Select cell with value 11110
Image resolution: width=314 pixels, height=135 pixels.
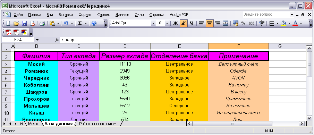pyautogui.click(x=125, y=64)
